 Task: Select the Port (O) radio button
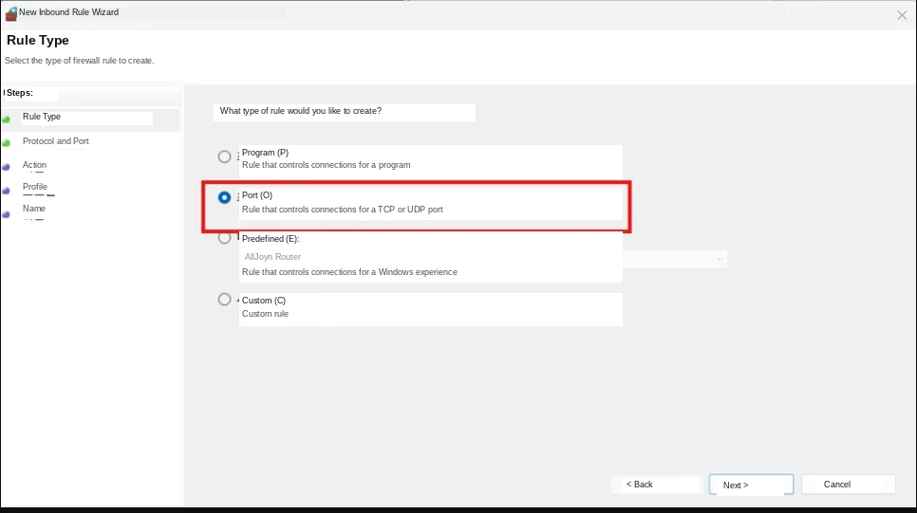coord(225,197)
